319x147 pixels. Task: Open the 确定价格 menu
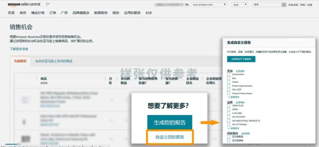pyautogui.click(x=38, y=13)
